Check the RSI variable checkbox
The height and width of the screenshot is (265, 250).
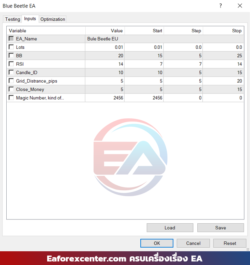pyautogui.click(x=11, y=64)
